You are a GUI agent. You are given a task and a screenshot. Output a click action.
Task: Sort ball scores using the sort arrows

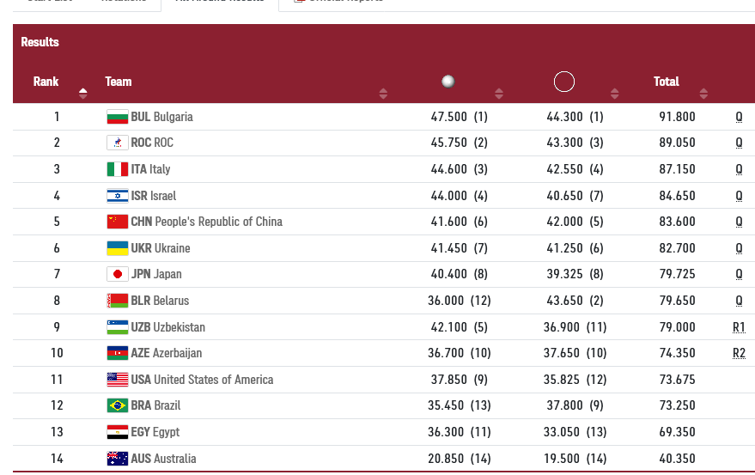(499, 94)
